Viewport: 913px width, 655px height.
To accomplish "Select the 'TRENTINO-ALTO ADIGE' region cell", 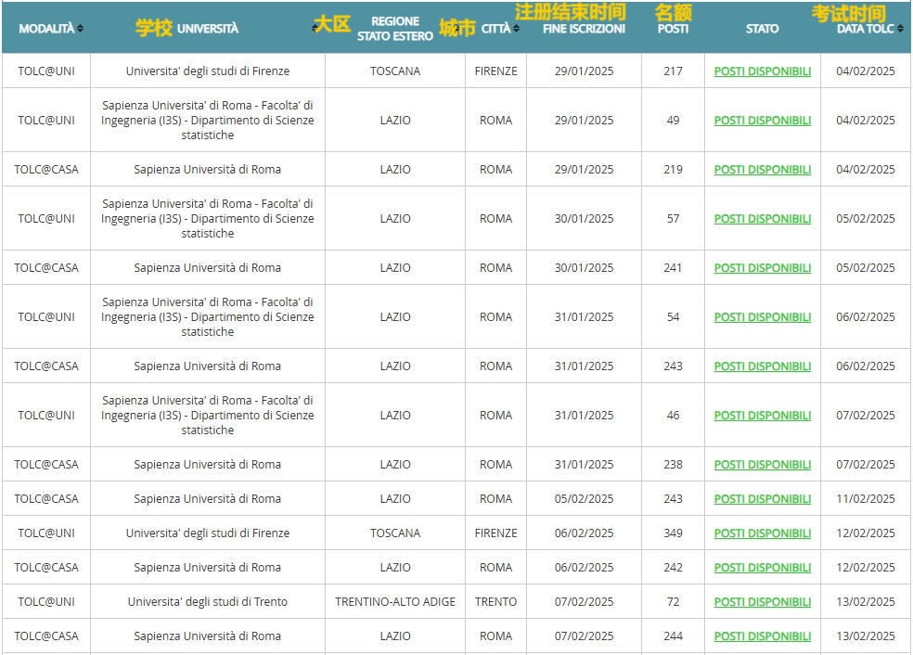I will point(395,602).
